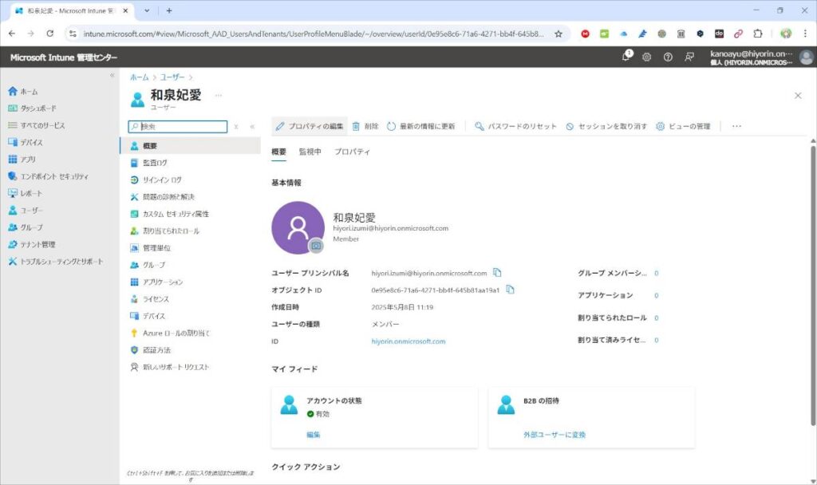Screen dimensions: 817x485
Task: Click 最新の情報に更新 in the toolbar
Action: [x=421, y=126]
